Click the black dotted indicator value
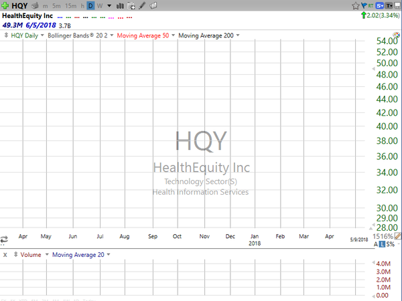The height and width of the screenshot is (301, 402). tap(86, 17)
